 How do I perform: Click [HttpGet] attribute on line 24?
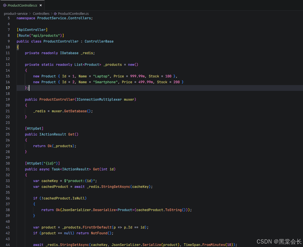[x=34, y=129]
